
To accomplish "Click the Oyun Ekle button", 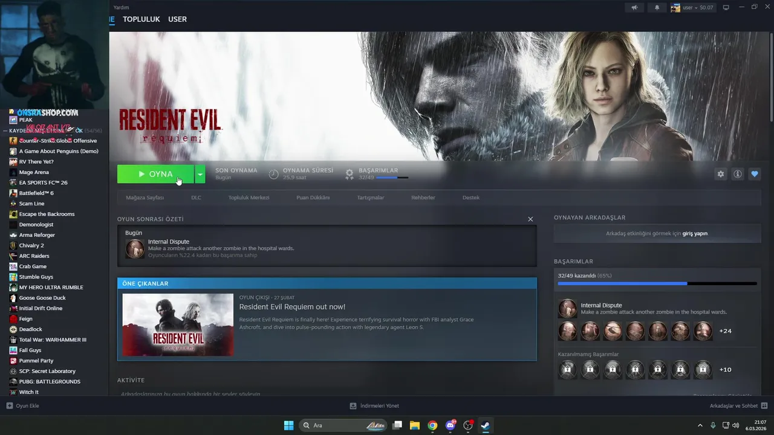I will (22, 406).
